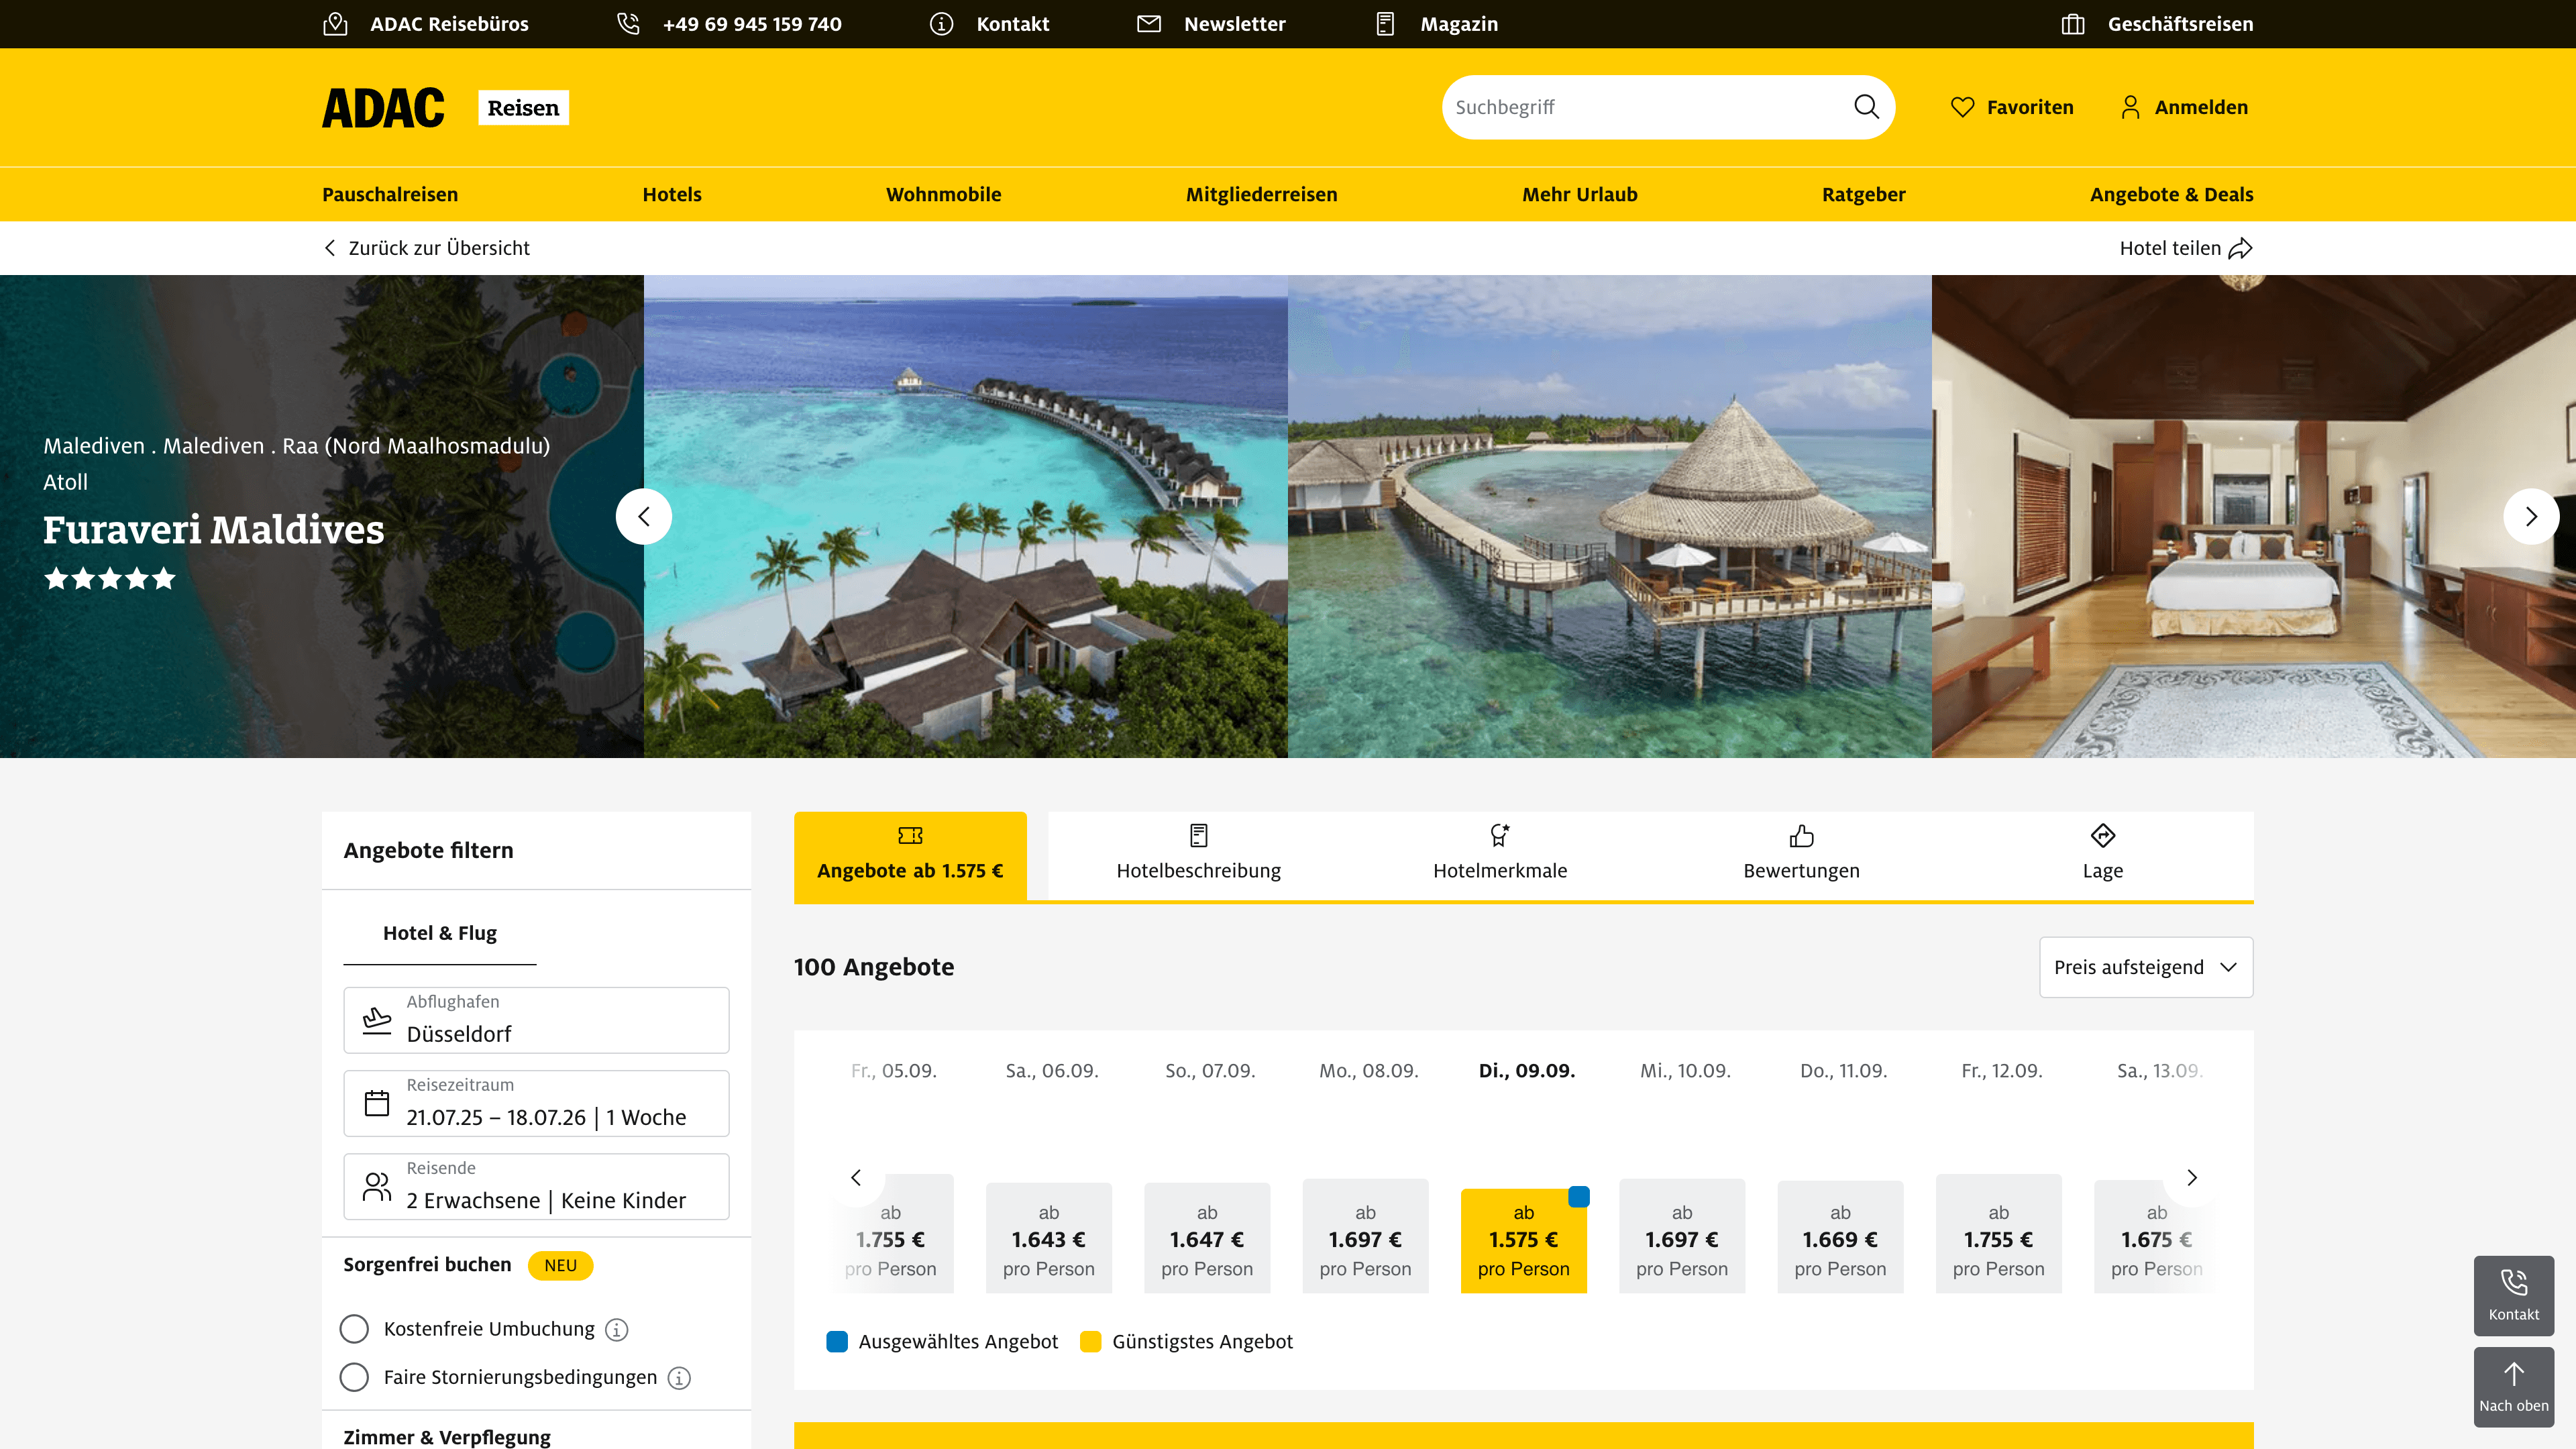Show previous hotel photo with left arrow
Screen dimensions: 2576x1449
pyautogui.click(x=644, y=516)
